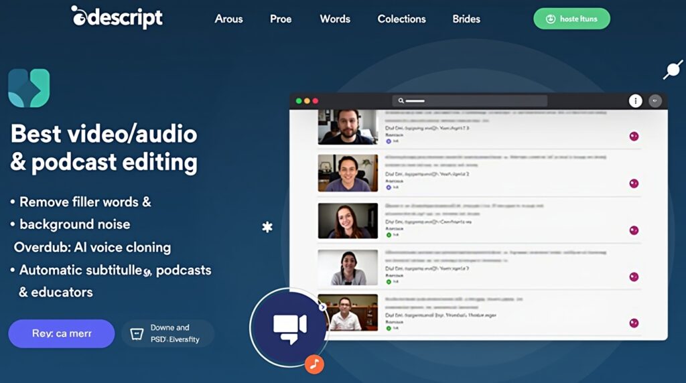Click the 'Best video/audio & podcast editing' headline
This screenshot has height=383, width=686.
pos(104,148)
